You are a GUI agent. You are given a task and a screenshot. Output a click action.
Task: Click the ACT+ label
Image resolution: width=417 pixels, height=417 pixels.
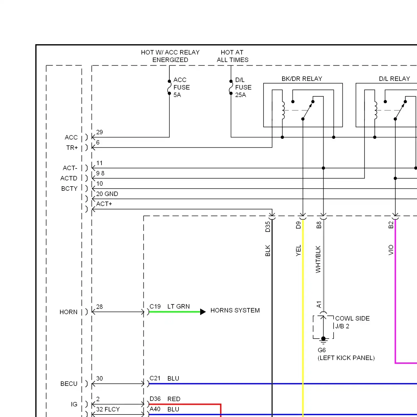(x=104, y=204)
